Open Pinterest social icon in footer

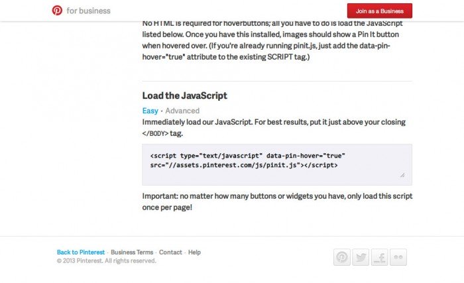pos(342,257)
